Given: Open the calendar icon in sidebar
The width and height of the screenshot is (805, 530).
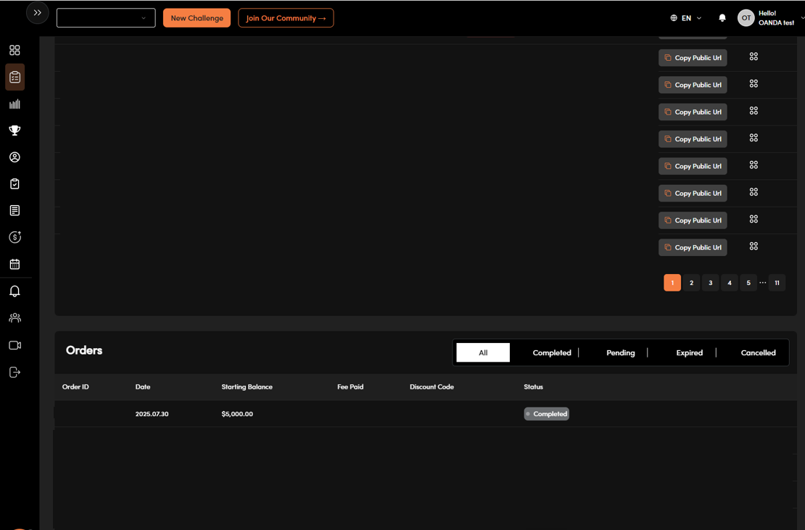Looking at the screenshot, I should point(15,265).
